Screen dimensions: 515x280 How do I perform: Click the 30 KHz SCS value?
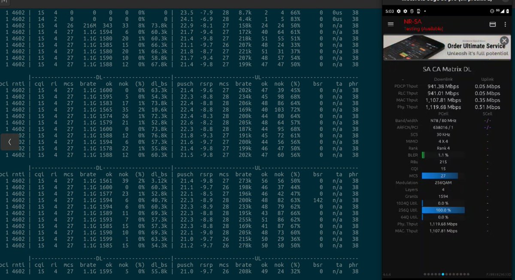(x=443, y=134)
